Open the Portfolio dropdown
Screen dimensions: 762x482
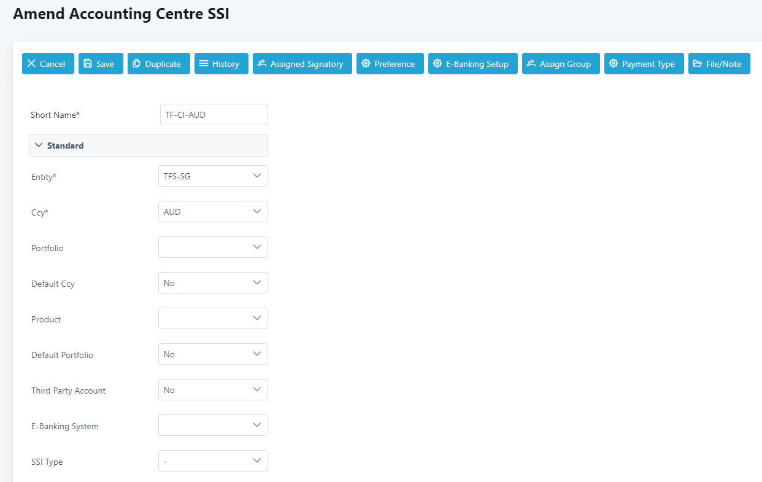coord(212,247)
